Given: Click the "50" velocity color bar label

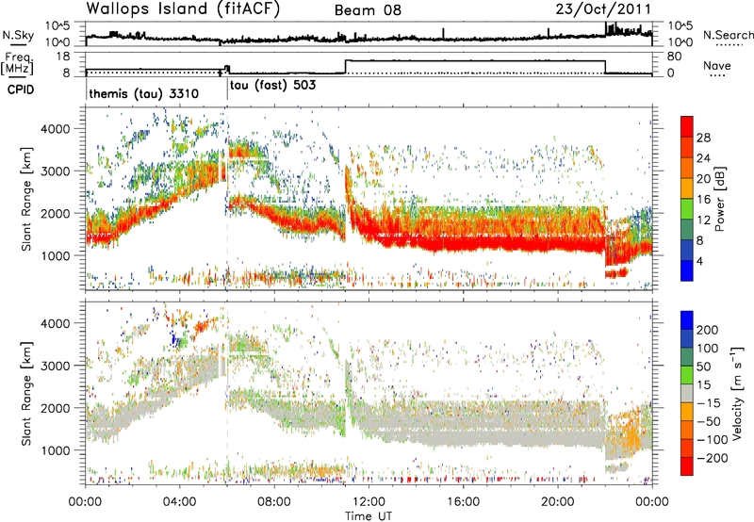Looking at the screenshot, I should 703,367.
